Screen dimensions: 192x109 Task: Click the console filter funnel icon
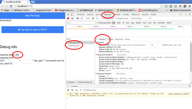pos(72,90)
